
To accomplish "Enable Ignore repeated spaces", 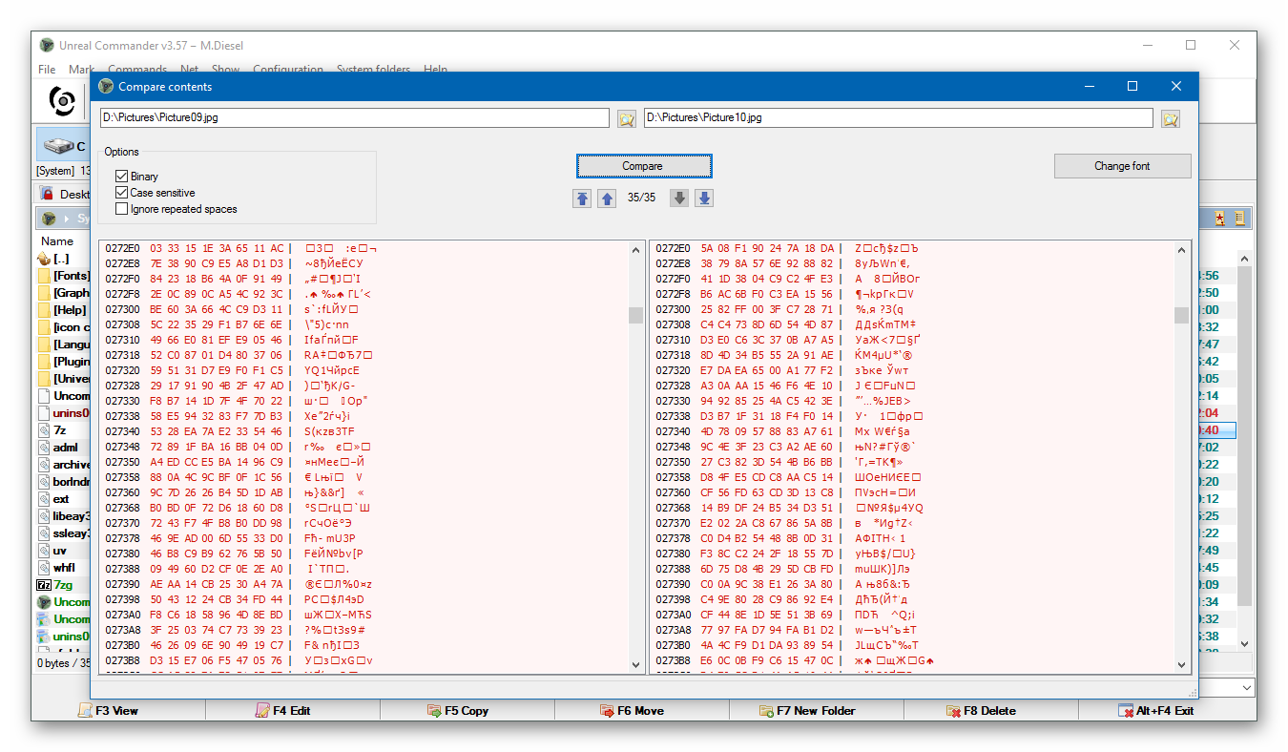I will tap(121, 209).
